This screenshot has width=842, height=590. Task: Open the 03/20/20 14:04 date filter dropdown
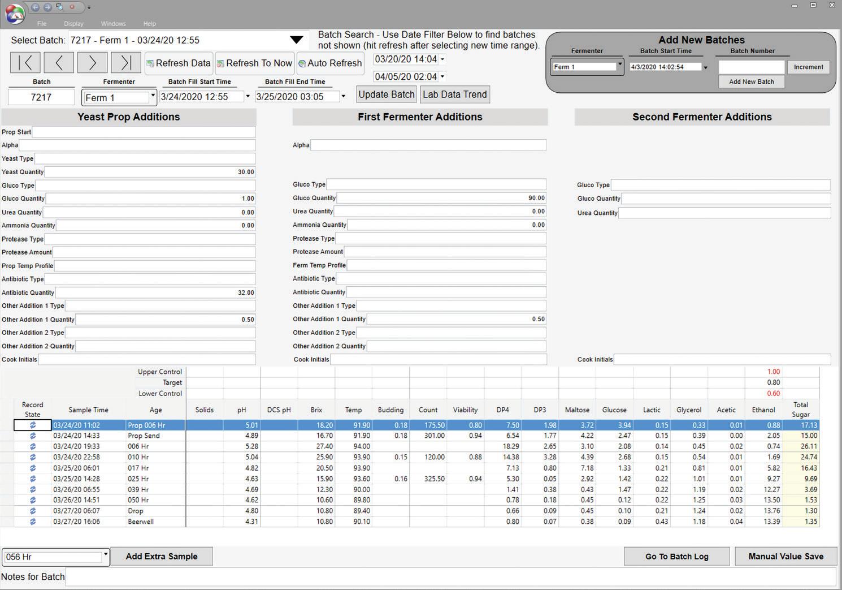pyautogui.click(x=442, y=59)
